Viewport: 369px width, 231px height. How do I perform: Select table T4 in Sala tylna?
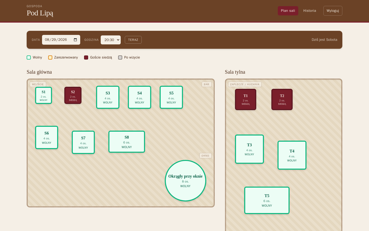click(292, 155)
